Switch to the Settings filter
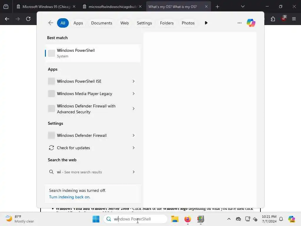 (x=144, y=23)
